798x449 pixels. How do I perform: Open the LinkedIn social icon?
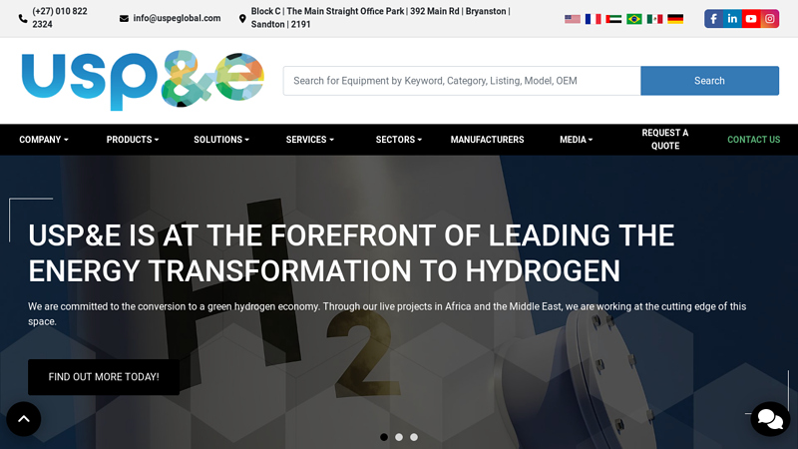click(x=732, y=19)
